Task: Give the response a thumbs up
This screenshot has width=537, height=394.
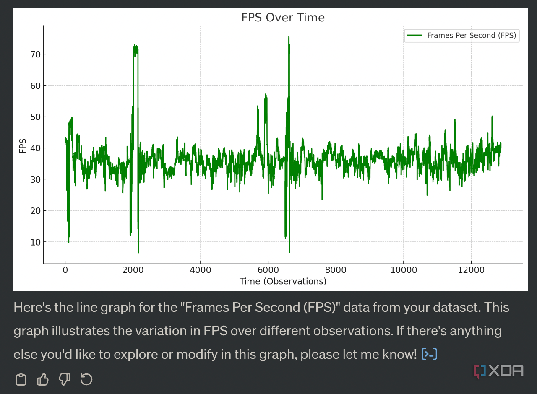Action: pyautogui.click(x=43, y=380)
